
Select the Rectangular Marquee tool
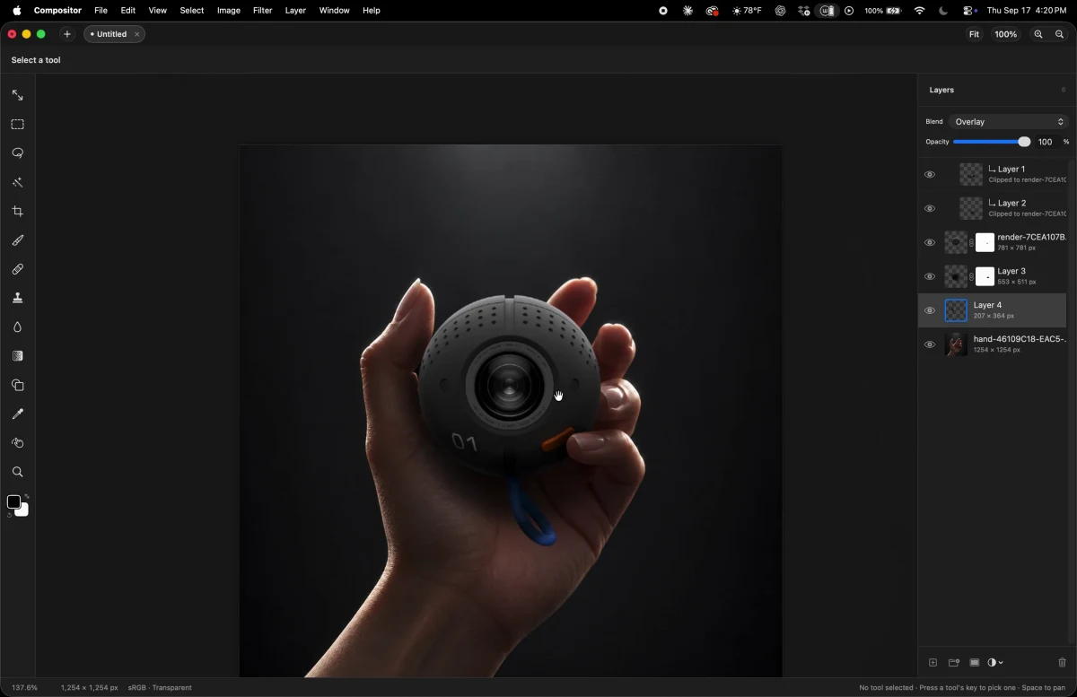(17, 125)
